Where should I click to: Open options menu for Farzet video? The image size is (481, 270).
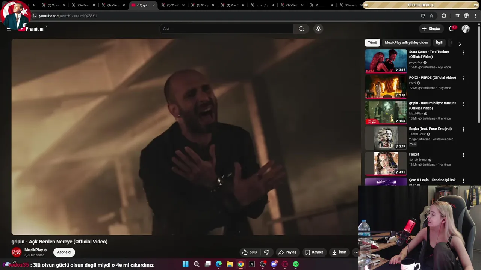[x=463, y=155]
